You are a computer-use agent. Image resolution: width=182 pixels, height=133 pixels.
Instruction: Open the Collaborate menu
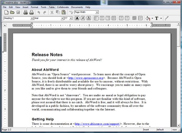click(63, 7)
